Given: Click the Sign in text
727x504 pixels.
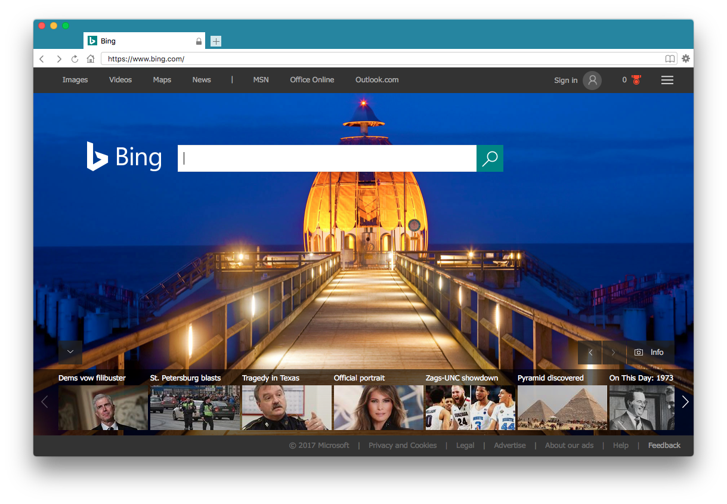Looking at the screenshot, I should point(565,81).
